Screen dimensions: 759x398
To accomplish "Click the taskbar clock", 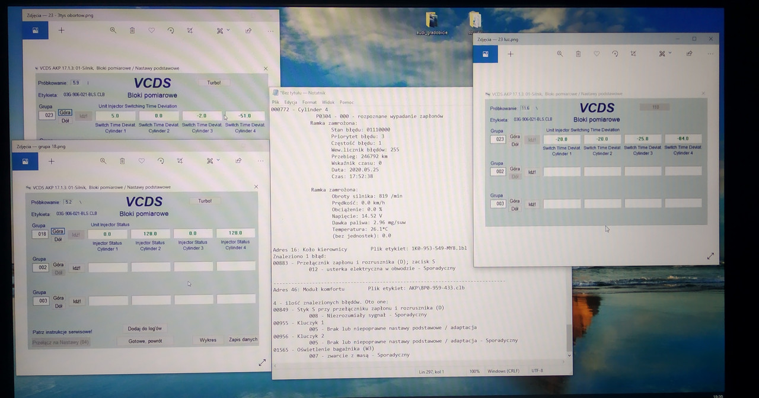I will pyautogui.click(x=719, y=396).
